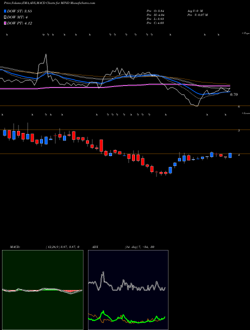Click the 'Pre O: 3.84' open value

click(155, 11)
